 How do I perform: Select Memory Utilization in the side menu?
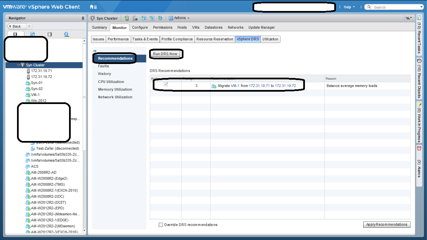click(x=115, y=89)
